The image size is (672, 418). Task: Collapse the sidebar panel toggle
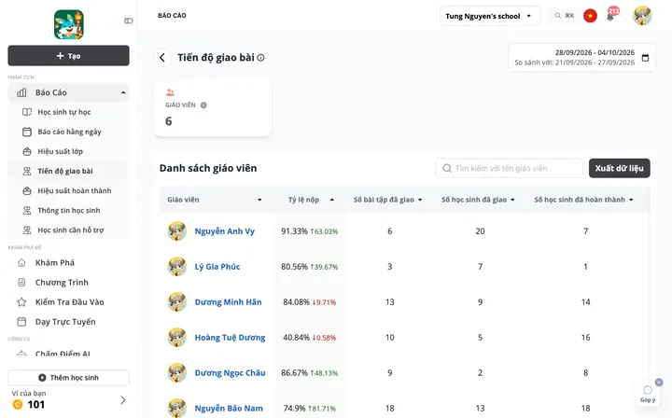click(128, 21)
